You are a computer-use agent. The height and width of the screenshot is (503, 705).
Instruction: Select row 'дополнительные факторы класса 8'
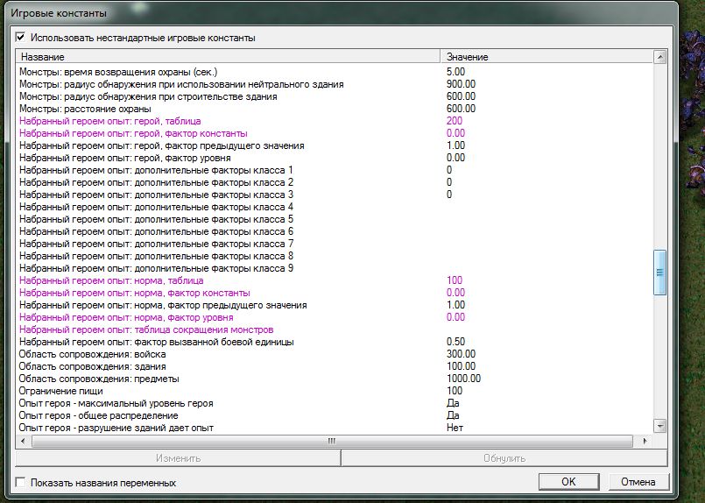pos(335,256)
